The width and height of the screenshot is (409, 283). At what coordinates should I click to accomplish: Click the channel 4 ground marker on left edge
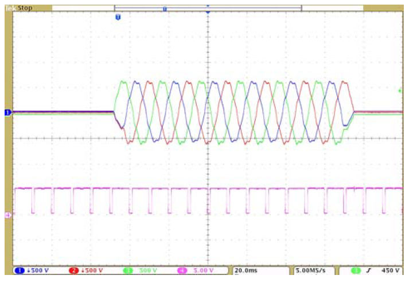7,215
